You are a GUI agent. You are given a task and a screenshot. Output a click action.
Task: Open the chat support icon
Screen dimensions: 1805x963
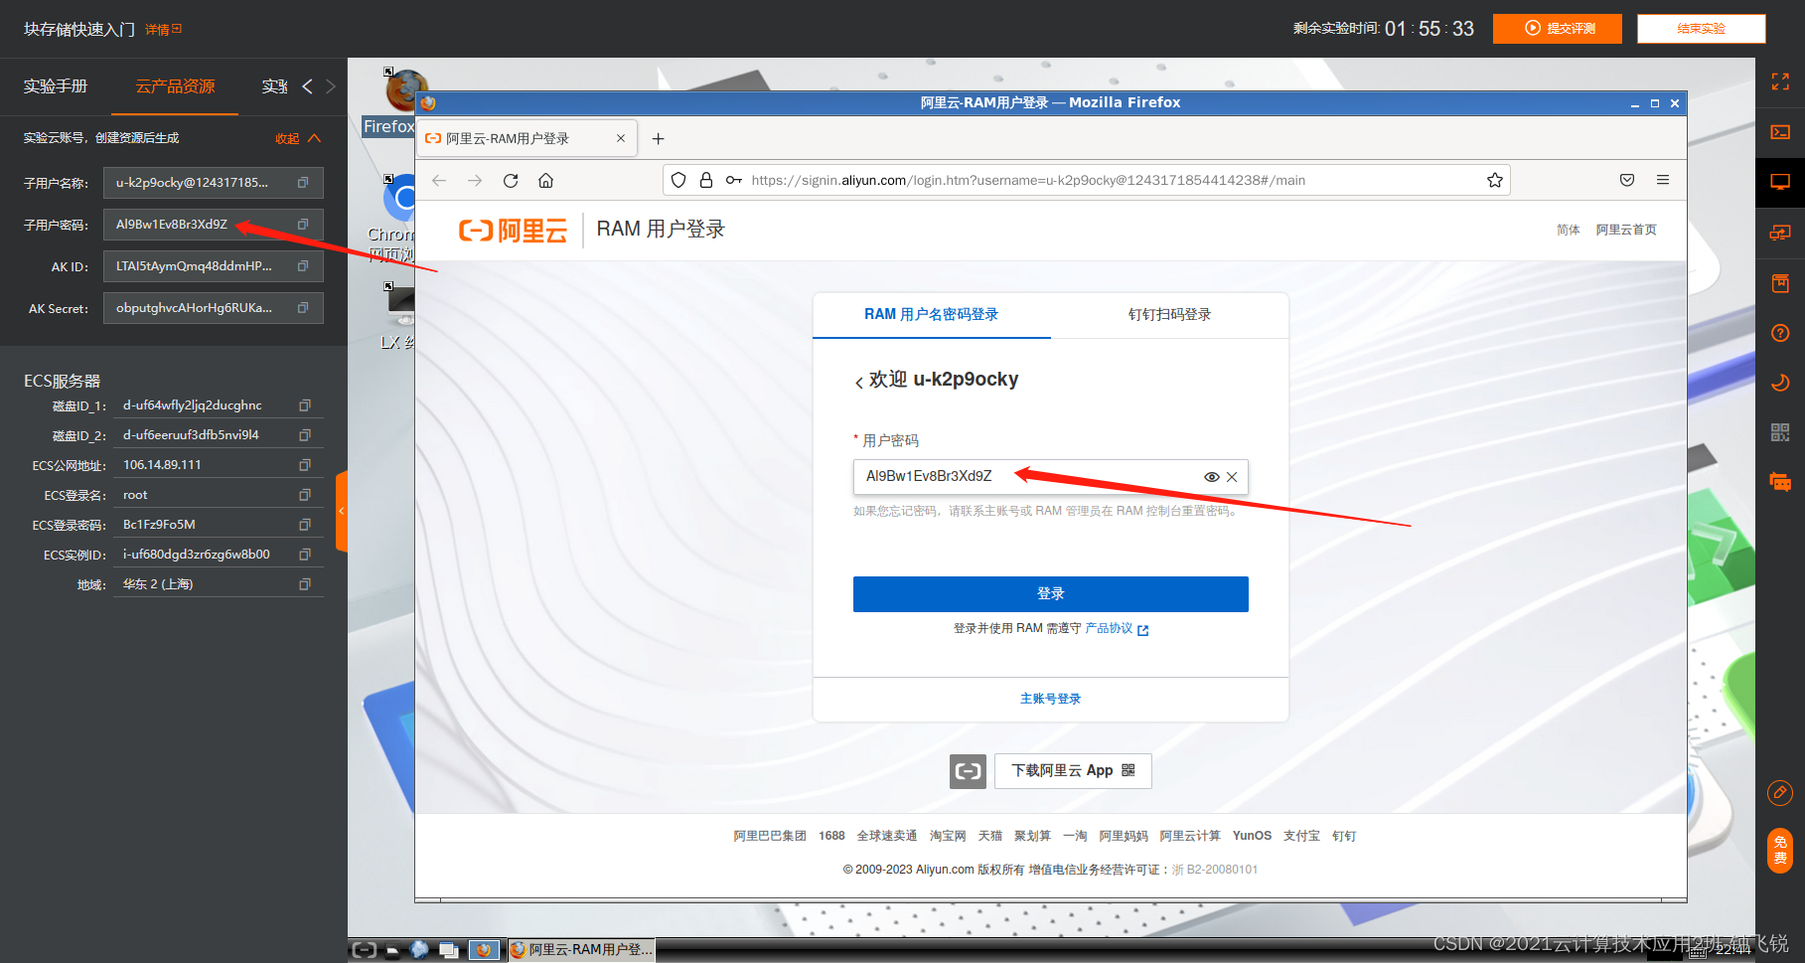click(1780, 483)
